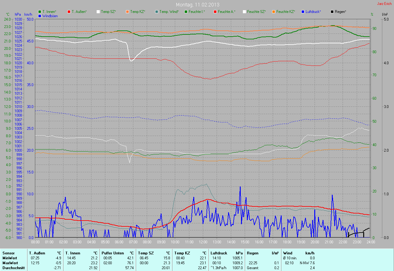The height and width of the screenshot is (271, 394).
Task: Select the "Temp. Wind*" legend label
Action: (169, 12)
